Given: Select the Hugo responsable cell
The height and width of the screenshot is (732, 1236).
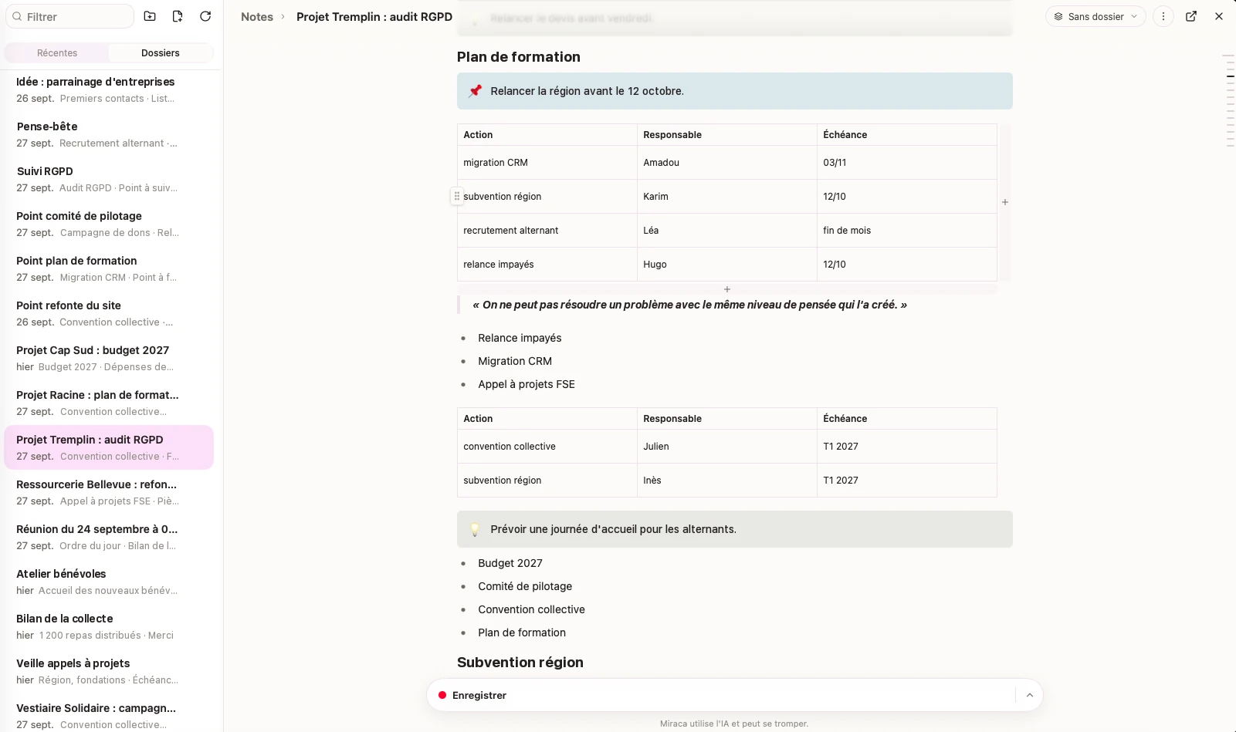Looking at the screenshot, I should (x=727, y=265).
